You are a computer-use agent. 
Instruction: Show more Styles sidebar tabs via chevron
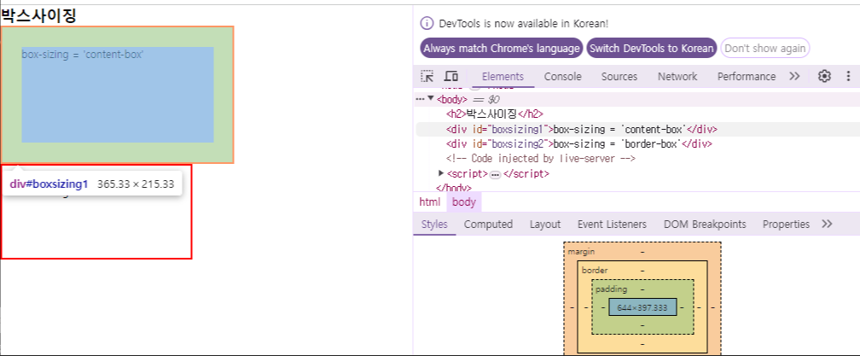pos(827,224)
